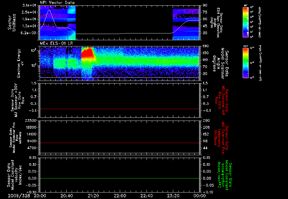Click the "22:00" time axis label

[120, 196]
